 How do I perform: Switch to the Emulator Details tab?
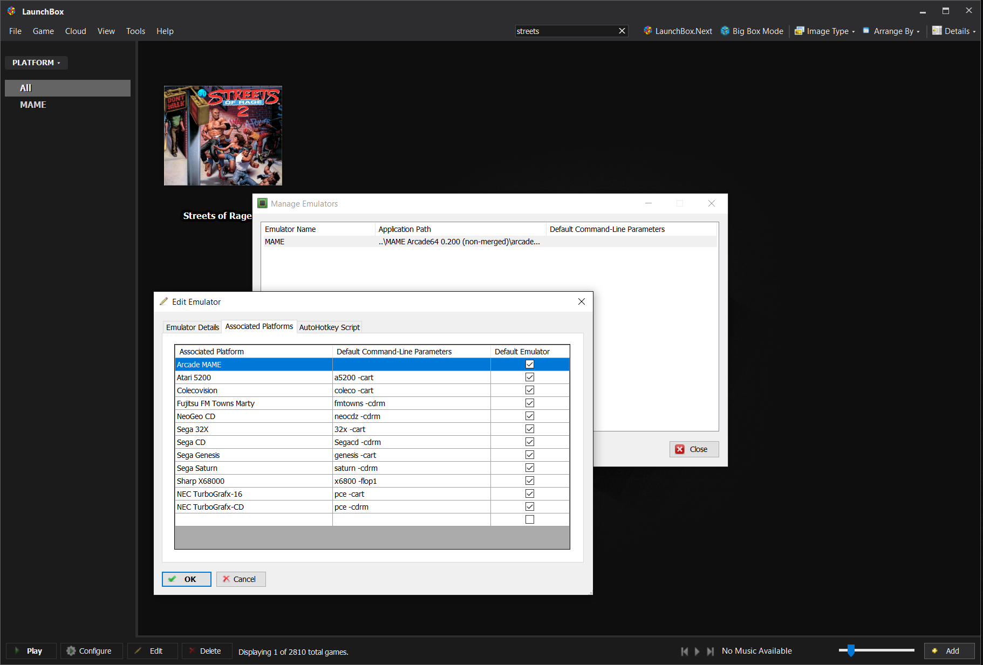(x=192, y=327)
